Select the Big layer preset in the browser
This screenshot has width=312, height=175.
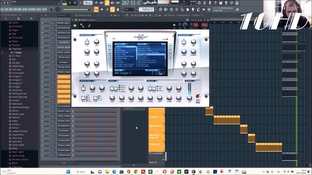[16, 63]
